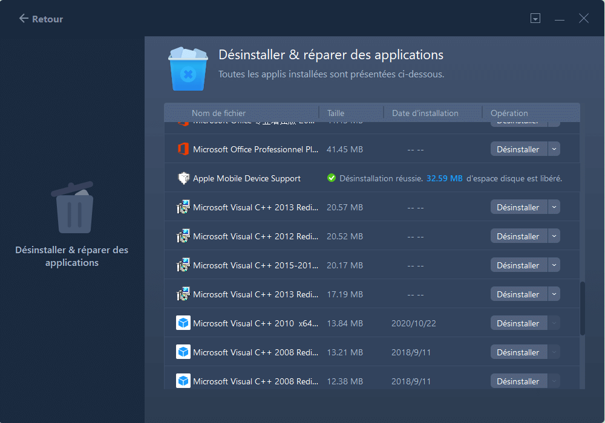Click the Désinstallation réussie. status text
This screenshot has width=605, height=423.
point(381,178)
